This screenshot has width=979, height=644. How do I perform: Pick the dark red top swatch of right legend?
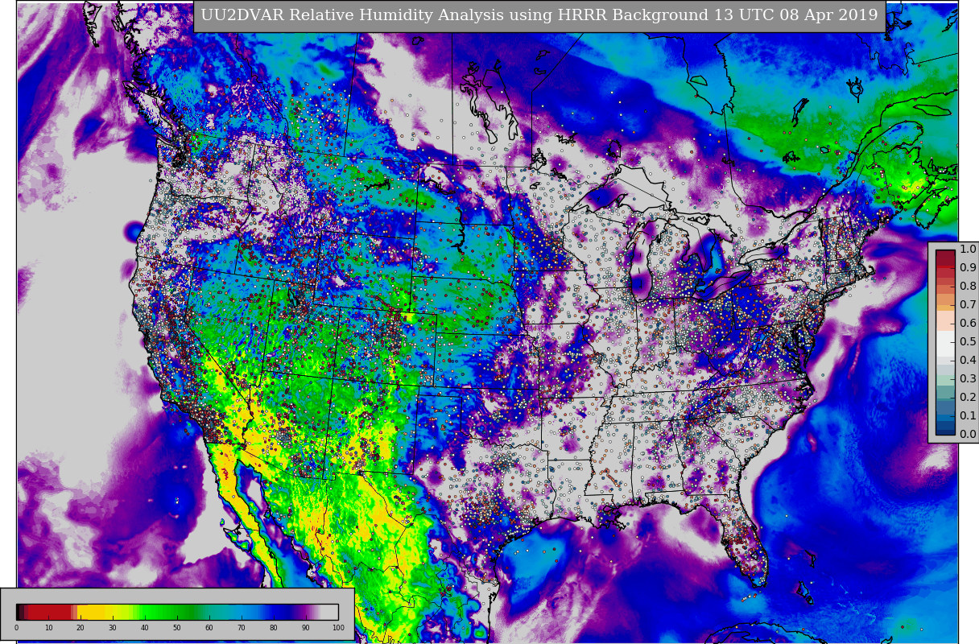click(x=945, y=258)
